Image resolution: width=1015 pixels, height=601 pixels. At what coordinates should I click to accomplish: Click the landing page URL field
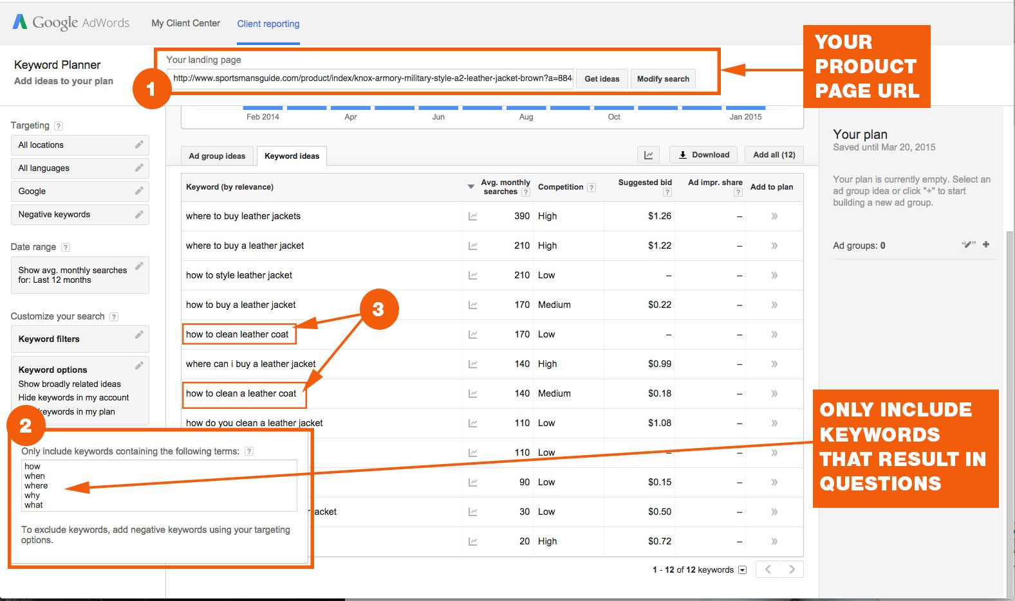[x=371, y=78]
